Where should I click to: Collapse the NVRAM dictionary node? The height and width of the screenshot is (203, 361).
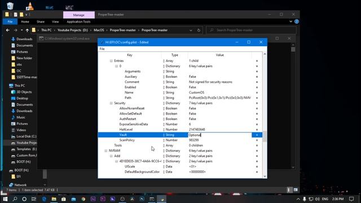(106, 151)
